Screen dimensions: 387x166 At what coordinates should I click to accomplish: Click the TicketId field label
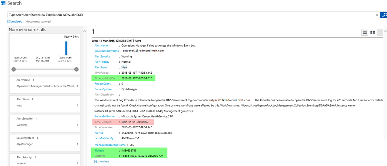[x=99, y=150]
